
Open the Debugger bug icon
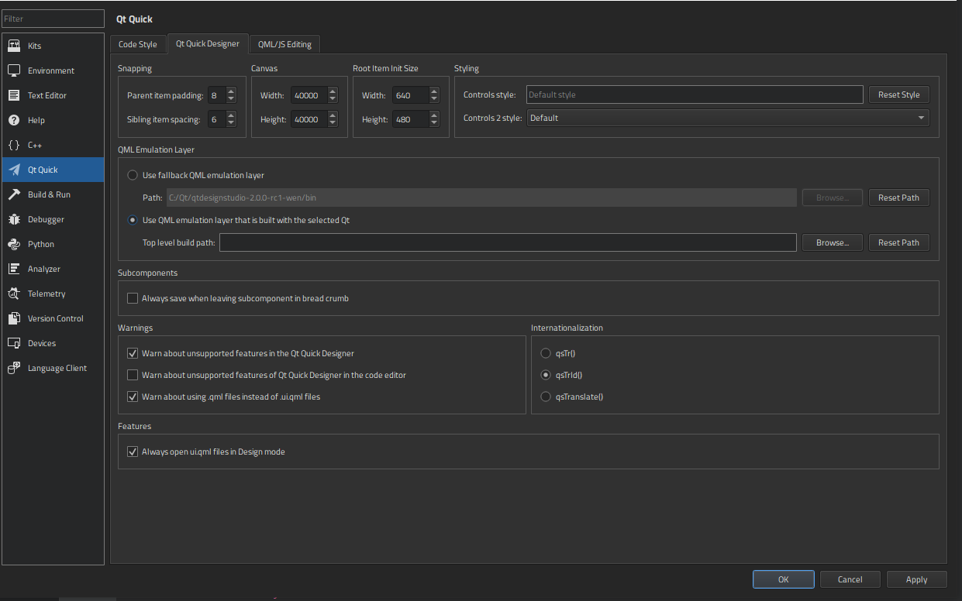click(14, 219)
